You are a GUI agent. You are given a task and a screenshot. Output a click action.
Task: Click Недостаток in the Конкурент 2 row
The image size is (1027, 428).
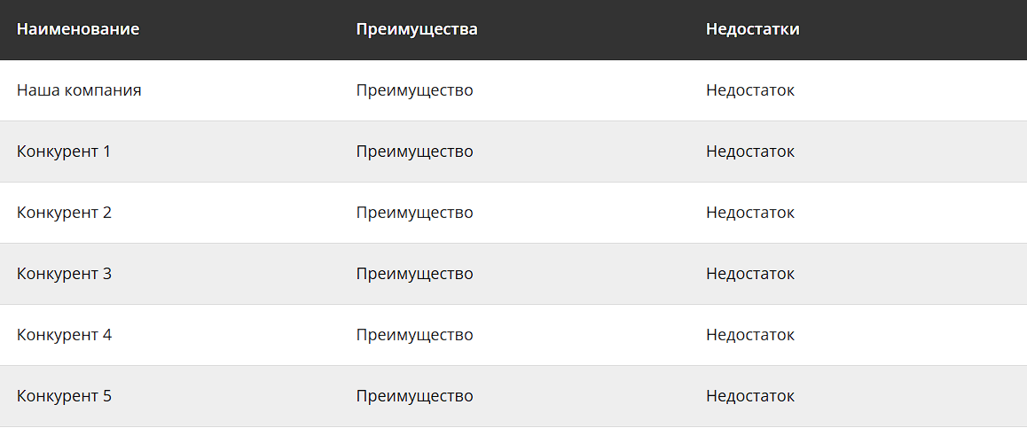click(x=750, y=214)
